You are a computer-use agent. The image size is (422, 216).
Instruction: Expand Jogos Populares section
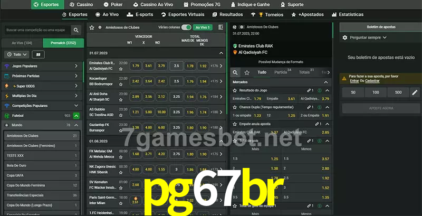pos(76,66)
